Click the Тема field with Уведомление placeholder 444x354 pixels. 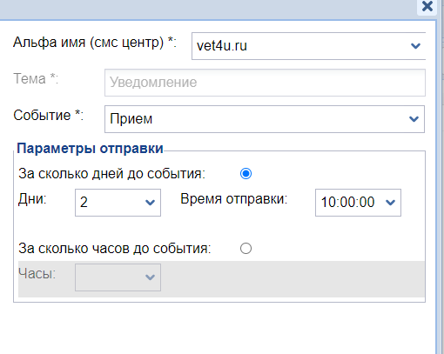click(x=265, y=83)
